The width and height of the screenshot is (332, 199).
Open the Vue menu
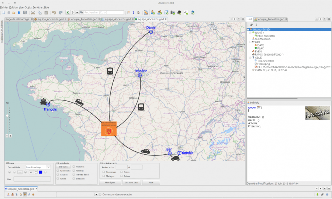(21, 7)
